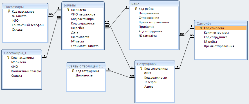
Task: Select Код должности field in Сотрудники
Action: [156, 78]
